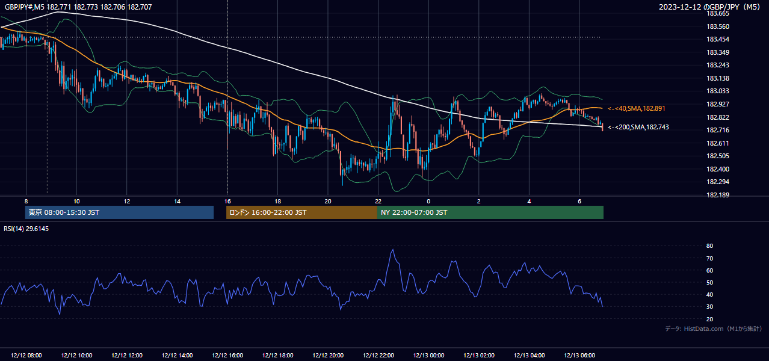Click hour tick 14 under the price chart
This screenshot has height=361, width=769.
(x=177, y=201)
